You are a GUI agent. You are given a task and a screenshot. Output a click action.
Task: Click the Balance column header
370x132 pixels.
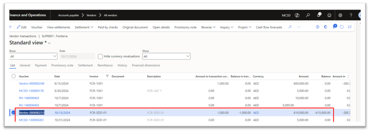326,76
